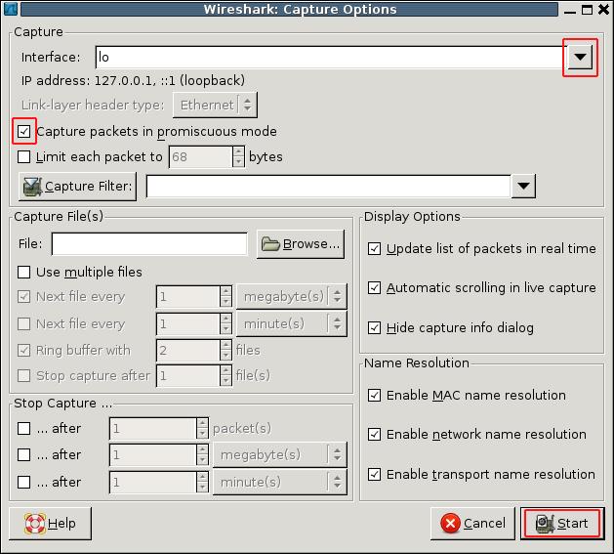This screenshot has width=614, height=554.
Task: Click the stop-after minute(s) count field
Action: [153, 482]
